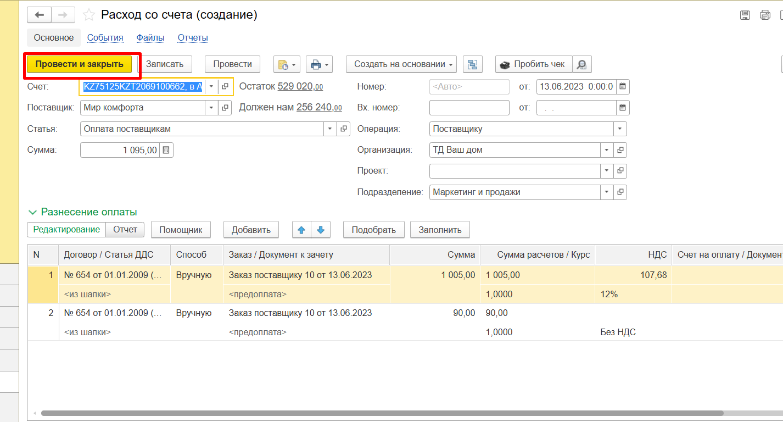Click the magnifier icon next to Пробить чек
Screen dimensions: 783x422
click(x=581, y=64)
